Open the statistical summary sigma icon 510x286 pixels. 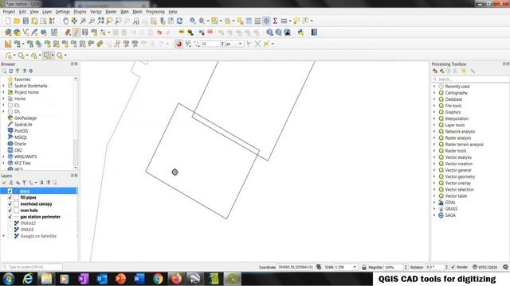tap(275, 21)
